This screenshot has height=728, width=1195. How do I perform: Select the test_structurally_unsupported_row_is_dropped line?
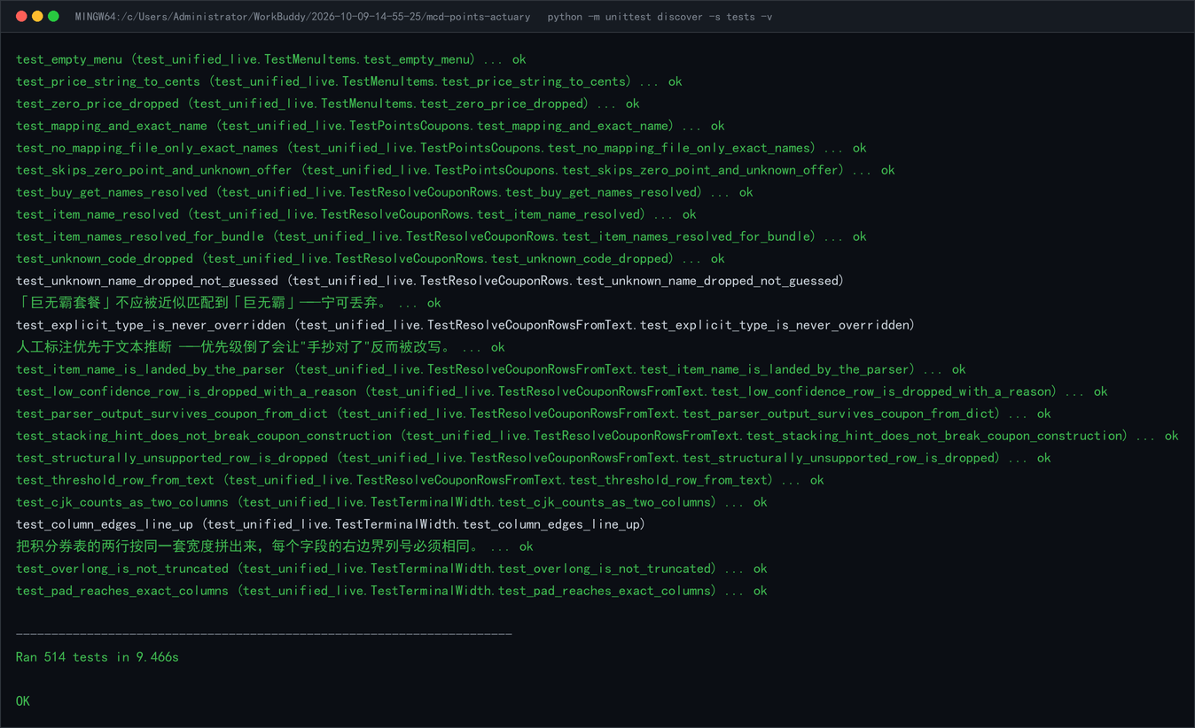(x=533, y=458)
